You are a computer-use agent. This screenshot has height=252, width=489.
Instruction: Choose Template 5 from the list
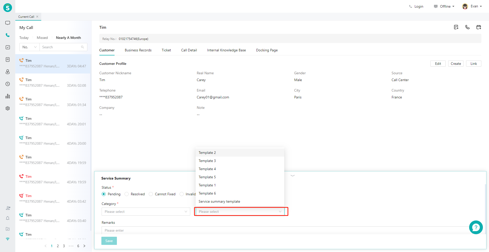click(x=240, y=177)
